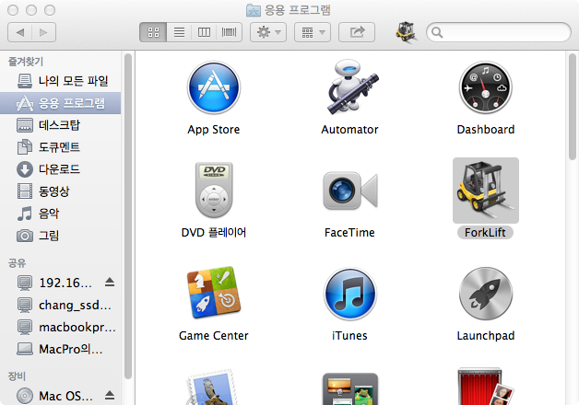Close the Finder window
The image size is (579, 405).
13,10
